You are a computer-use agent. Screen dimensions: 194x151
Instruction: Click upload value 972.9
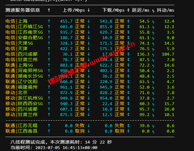click(66, 93)
